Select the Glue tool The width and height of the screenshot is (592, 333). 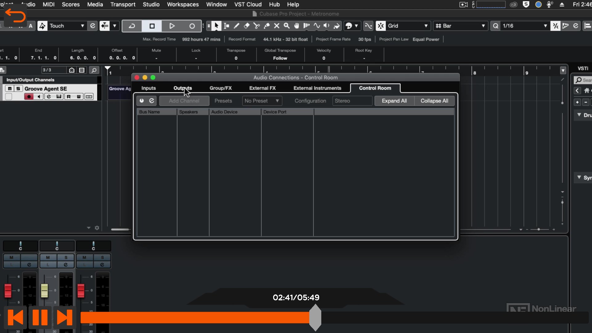(x=267, y=26)
